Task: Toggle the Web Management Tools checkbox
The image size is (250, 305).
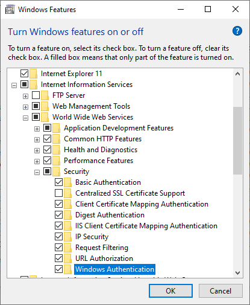Action: [x=36, y=106]
